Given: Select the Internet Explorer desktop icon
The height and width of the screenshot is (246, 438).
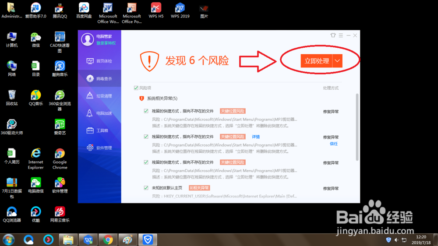Looking at the screenshot, I should [36, 158].
